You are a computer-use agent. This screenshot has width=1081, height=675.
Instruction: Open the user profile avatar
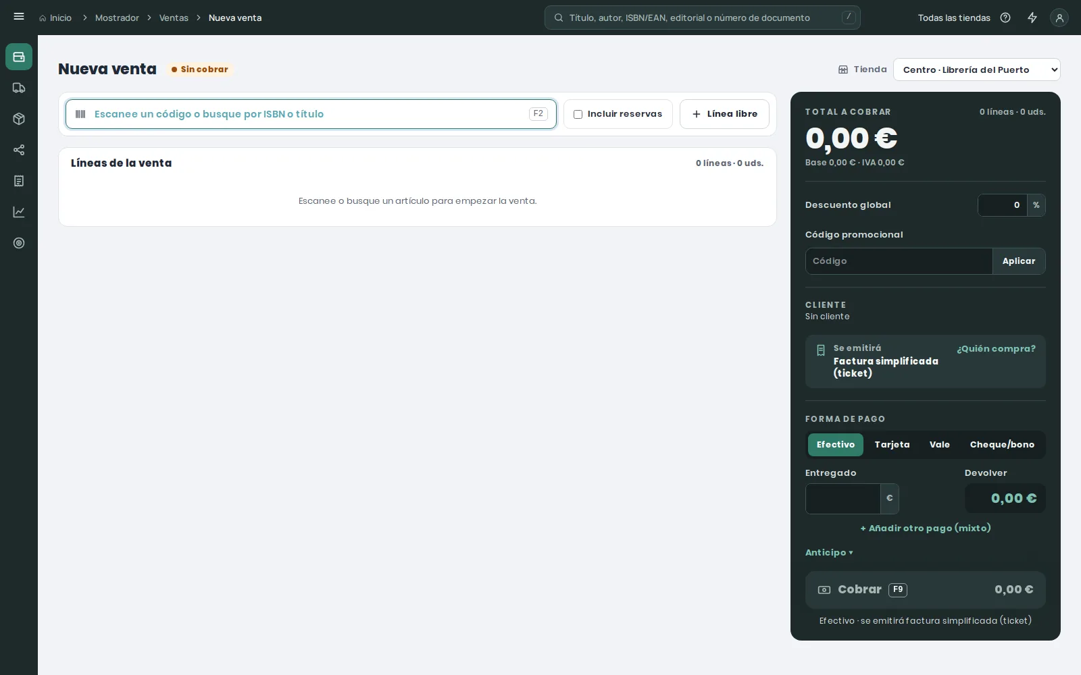[1059, 18]
